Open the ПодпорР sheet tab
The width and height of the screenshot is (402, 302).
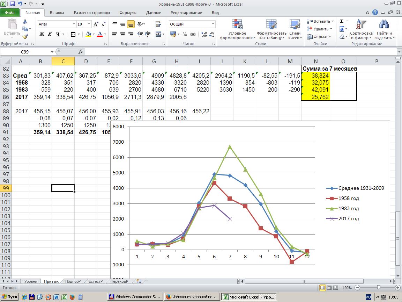pos(73,281)
